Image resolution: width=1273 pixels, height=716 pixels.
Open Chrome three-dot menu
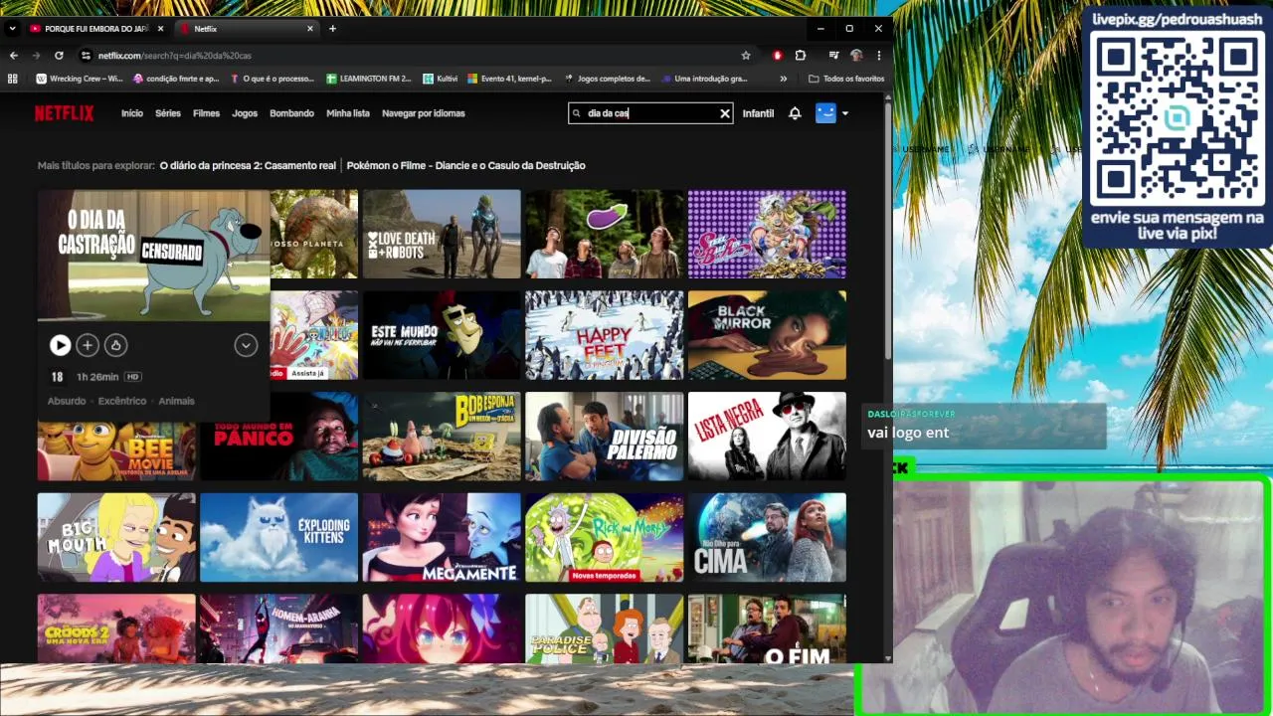coord(878,56)
